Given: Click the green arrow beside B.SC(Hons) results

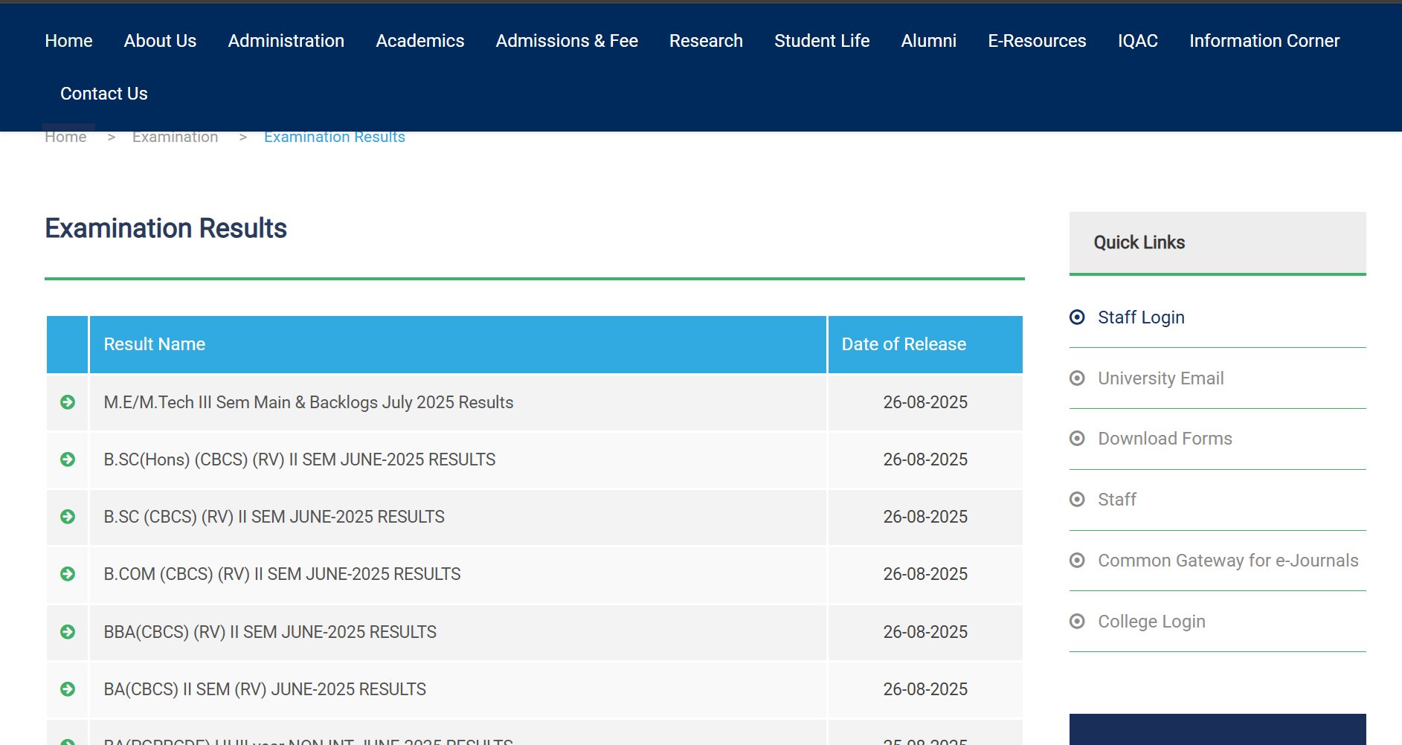Looking at the screenshot, I should 68,459.
